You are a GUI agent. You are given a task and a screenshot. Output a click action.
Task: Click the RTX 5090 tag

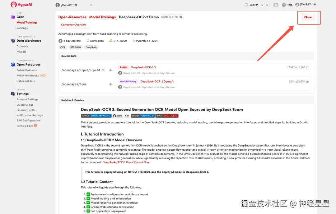[x=75, y=47]
